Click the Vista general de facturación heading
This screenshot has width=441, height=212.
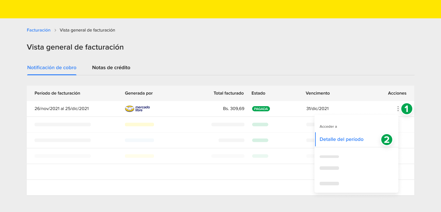click(75, 47)
